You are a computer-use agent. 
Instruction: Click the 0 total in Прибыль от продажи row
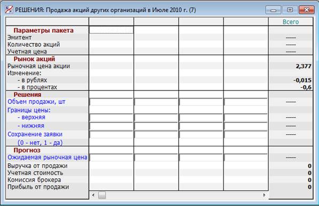[309, 187]
